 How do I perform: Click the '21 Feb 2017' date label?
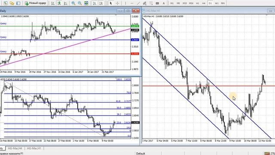pos(108,72)
